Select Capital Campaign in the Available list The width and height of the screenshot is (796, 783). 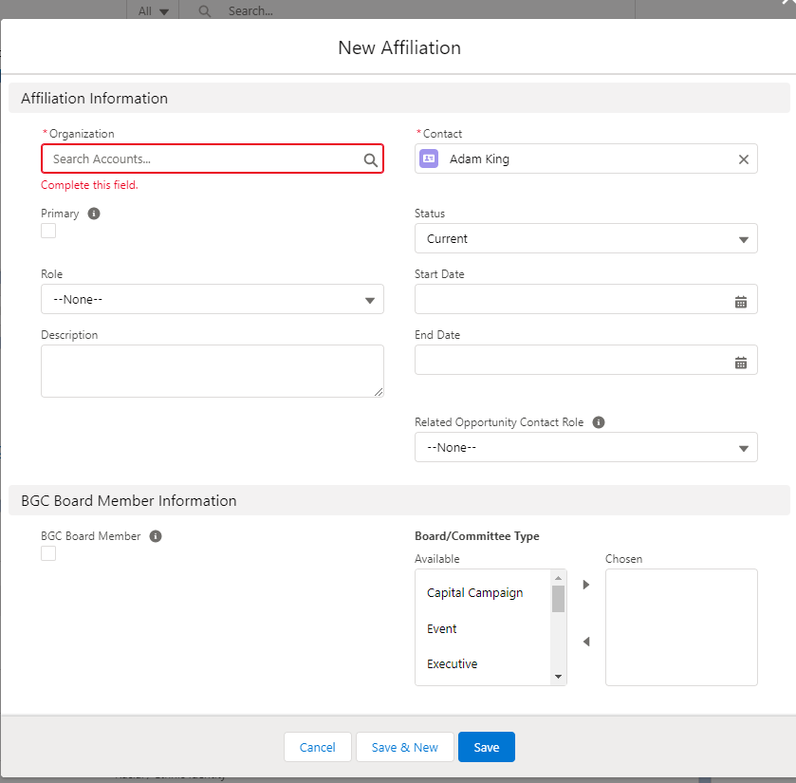pos(474,592)
